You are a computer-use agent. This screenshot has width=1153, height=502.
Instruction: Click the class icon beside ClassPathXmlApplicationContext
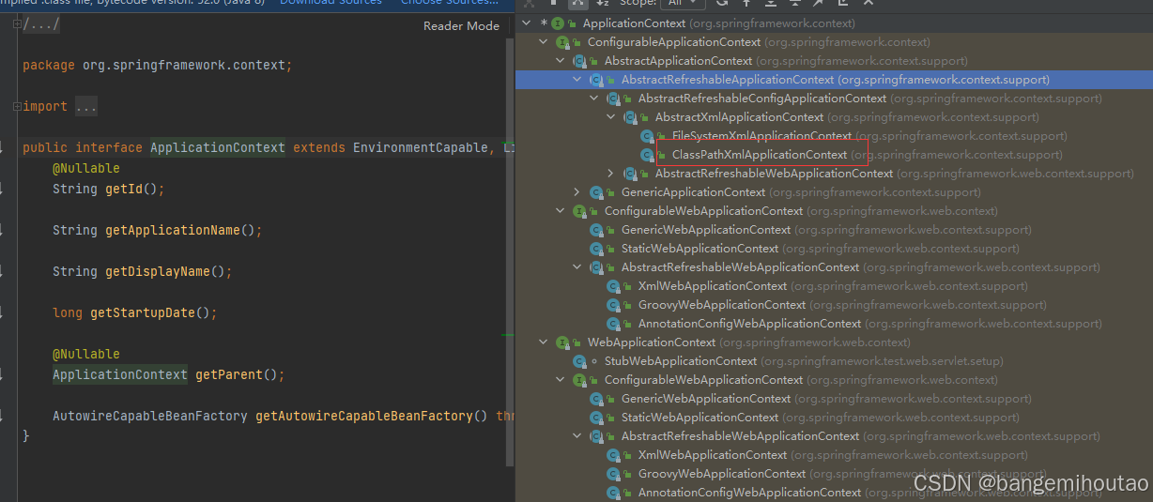647,155
